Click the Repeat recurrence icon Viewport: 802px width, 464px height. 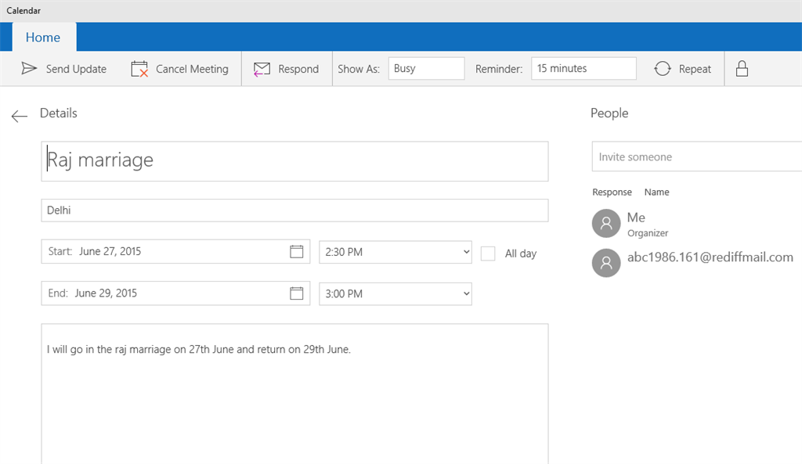pos(663,69)
